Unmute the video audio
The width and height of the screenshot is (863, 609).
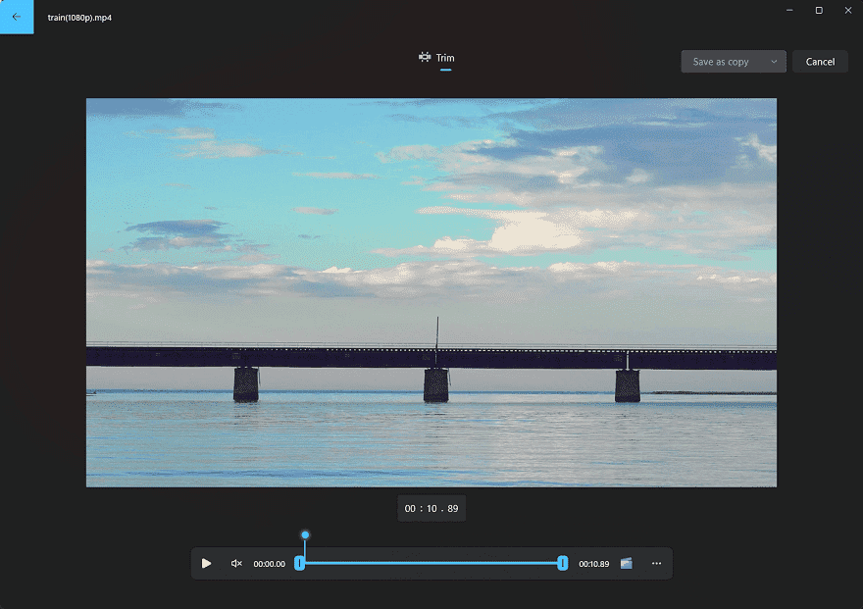click(236, 563)
